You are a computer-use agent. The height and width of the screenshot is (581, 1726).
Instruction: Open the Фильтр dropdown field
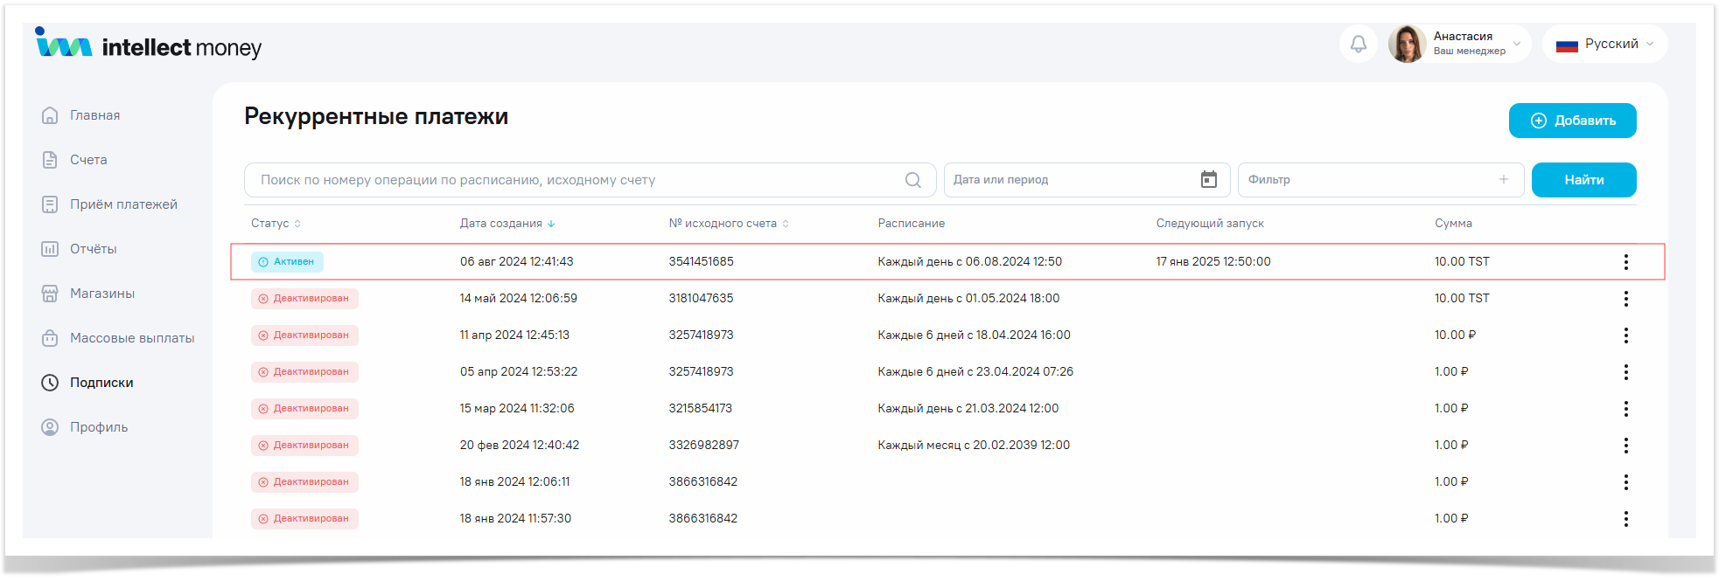pyautogui.click(x=1369, y=180)
